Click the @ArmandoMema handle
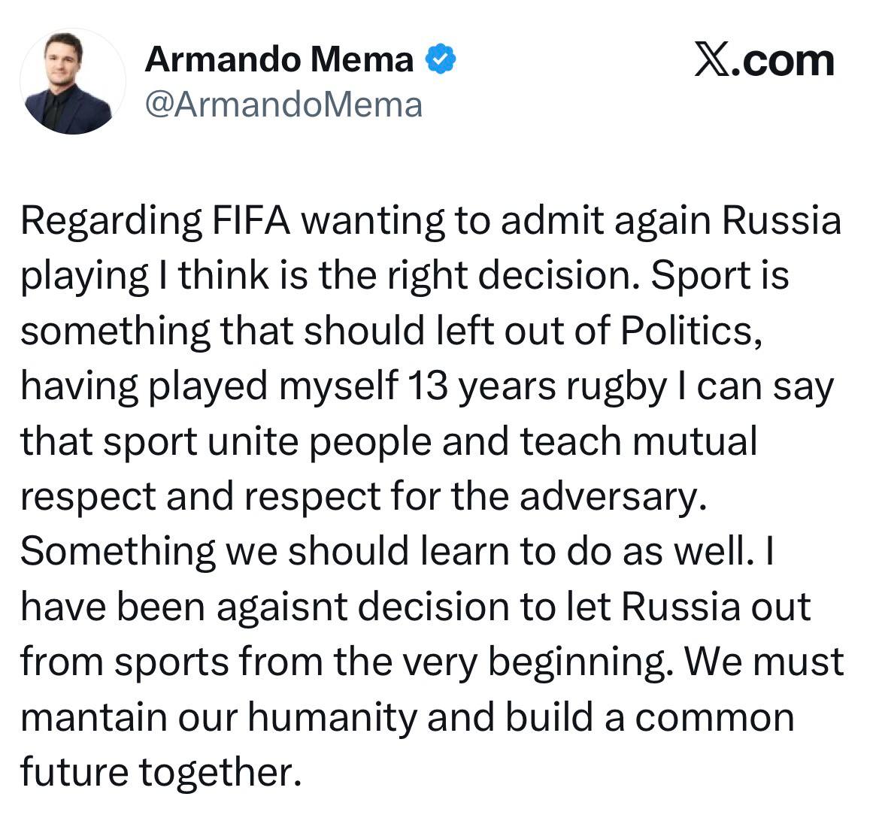879x839 pixels. (283, 105)
